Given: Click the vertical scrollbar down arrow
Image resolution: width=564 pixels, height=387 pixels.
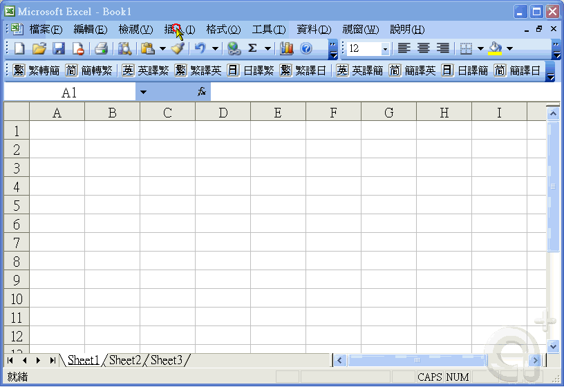Looking at the screenshot, I should tap(553, 346).
